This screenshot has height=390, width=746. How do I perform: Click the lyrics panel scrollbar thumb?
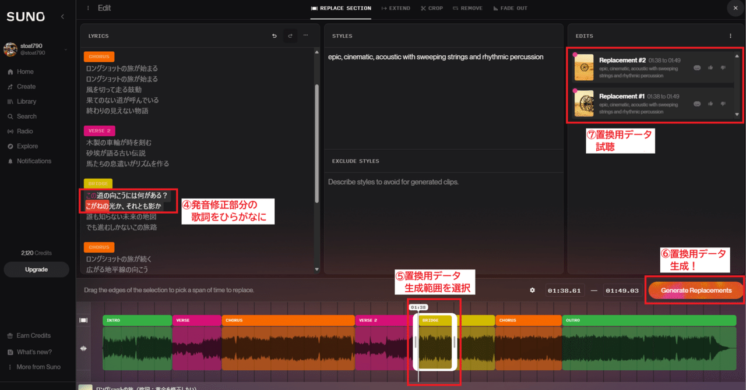click(x=317, y=143)
